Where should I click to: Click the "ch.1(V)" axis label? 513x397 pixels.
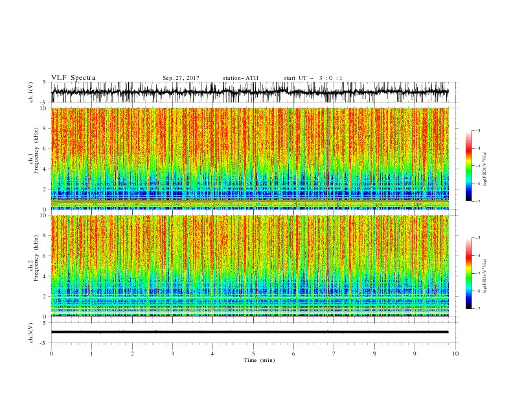click(x=31, y=92)
